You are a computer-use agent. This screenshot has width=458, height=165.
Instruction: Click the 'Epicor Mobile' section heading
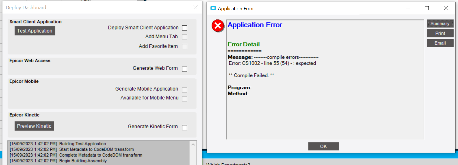click(24, 81)
